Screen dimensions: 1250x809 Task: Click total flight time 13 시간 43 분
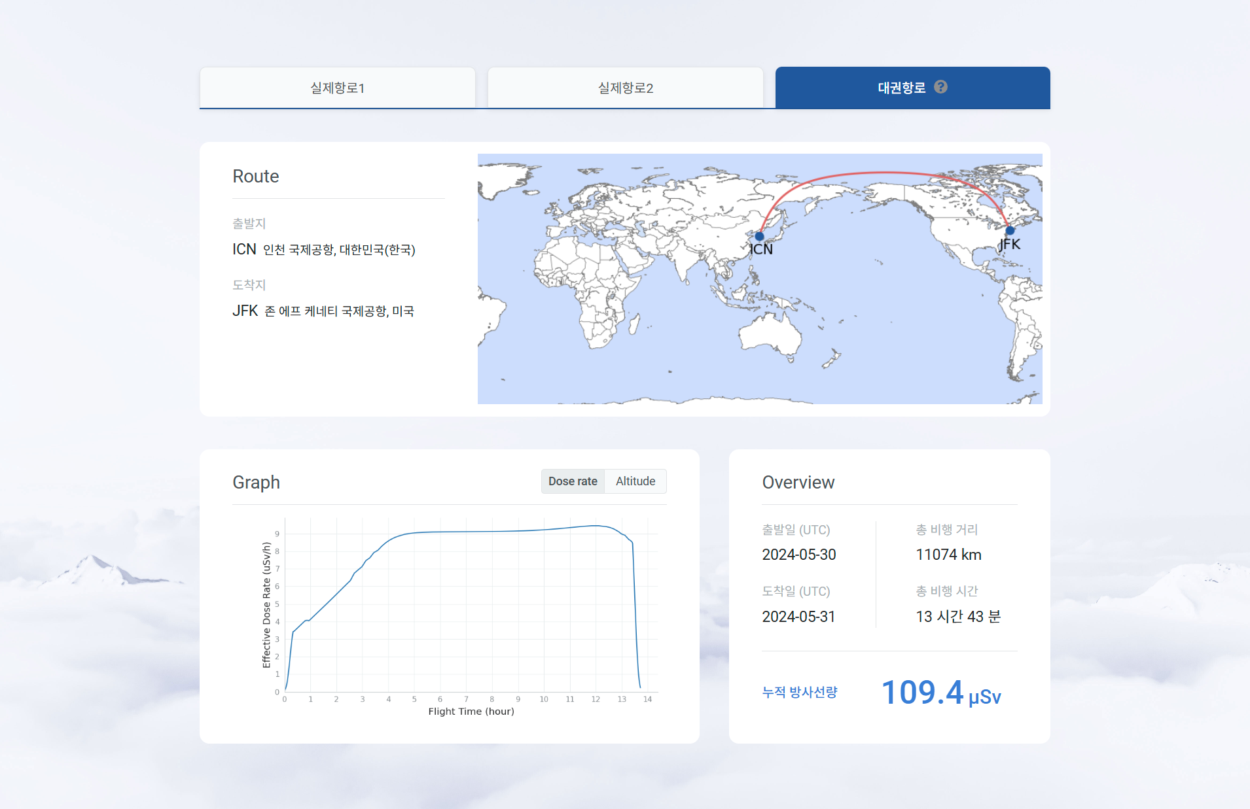[x=958, y=617]
